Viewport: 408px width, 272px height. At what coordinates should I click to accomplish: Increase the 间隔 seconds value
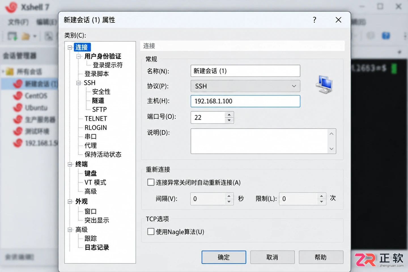point(229,196)
